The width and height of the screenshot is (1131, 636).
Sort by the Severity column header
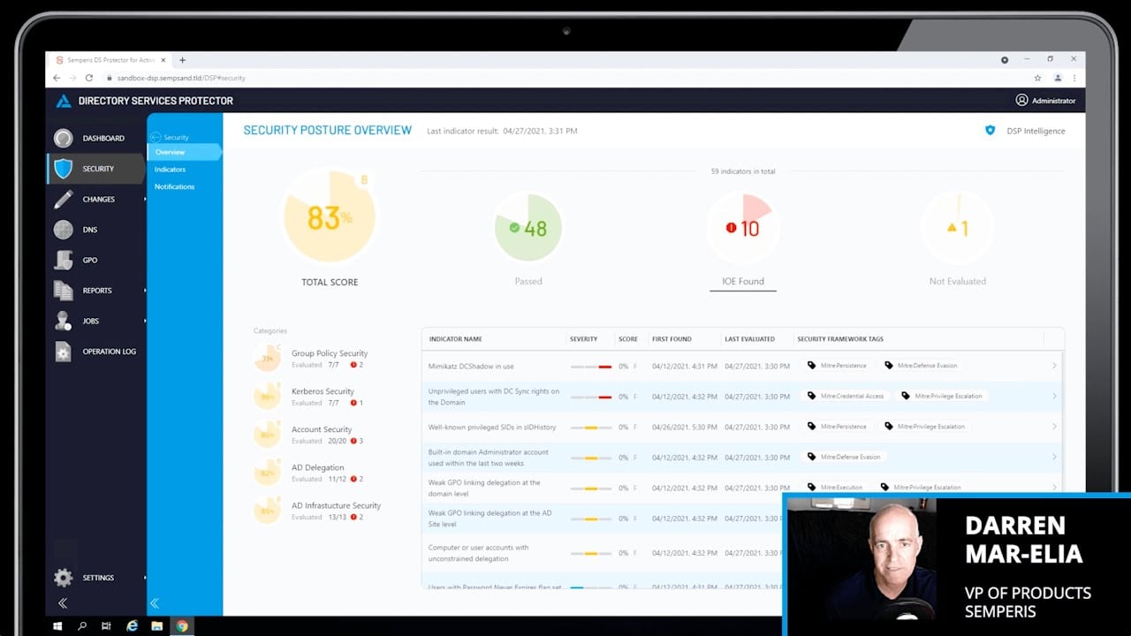584,339
